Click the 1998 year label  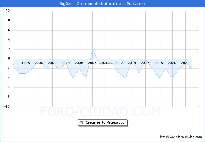coord(26,63)
